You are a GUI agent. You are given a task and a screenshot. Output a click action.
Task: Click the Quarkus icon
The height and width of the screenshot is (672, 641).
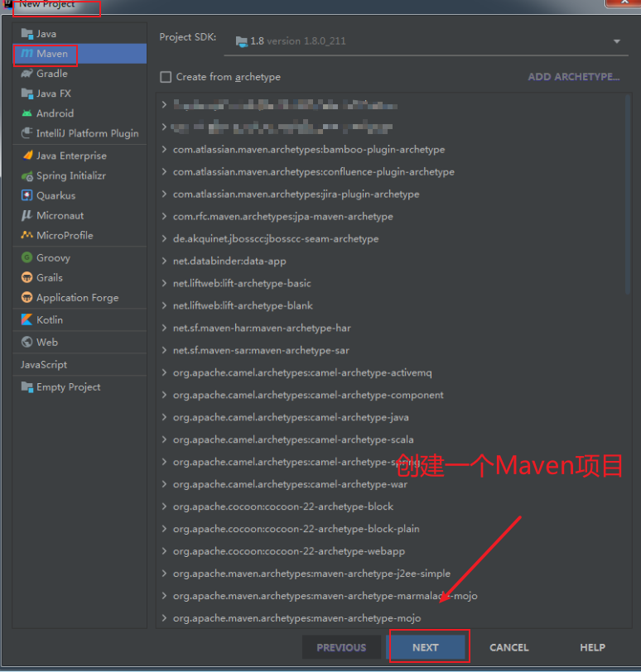(x=27, y=195)
